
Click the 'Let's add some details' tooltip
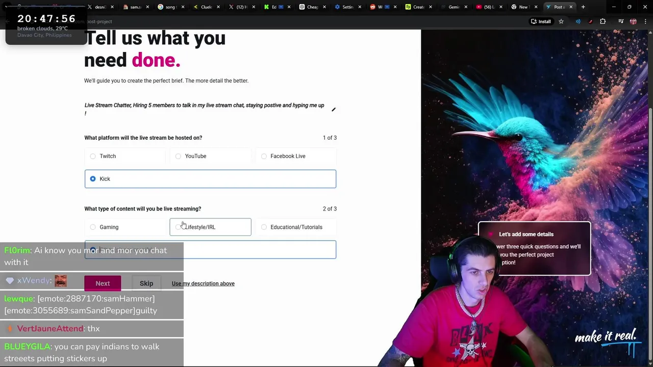click(534, 248)
